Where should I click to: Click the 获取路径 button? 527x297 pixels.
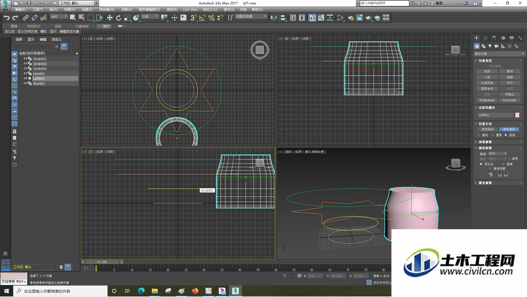click(487, 129)
